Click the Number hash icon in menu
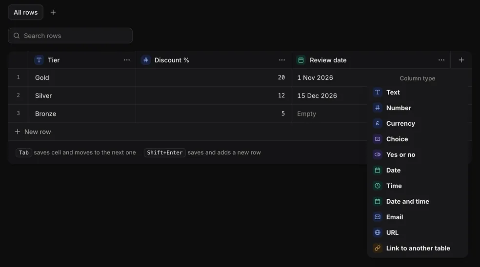This screenshot has width=480, height=267. tap(378, 108)
